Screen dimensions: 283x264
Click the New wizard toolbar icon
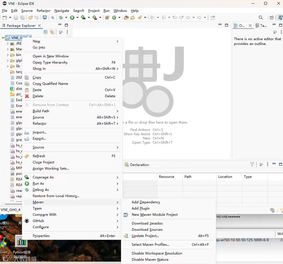point(5,18)
